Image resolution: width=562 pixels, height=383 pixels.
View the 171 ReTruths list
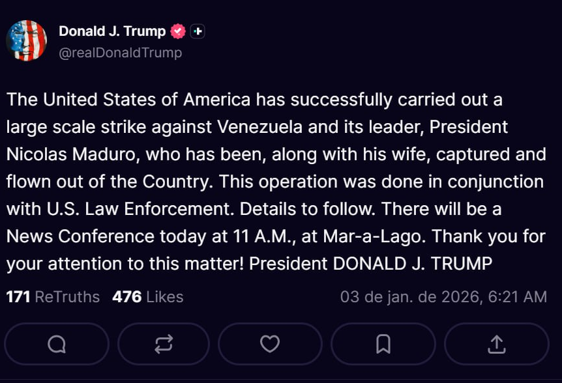53,297
